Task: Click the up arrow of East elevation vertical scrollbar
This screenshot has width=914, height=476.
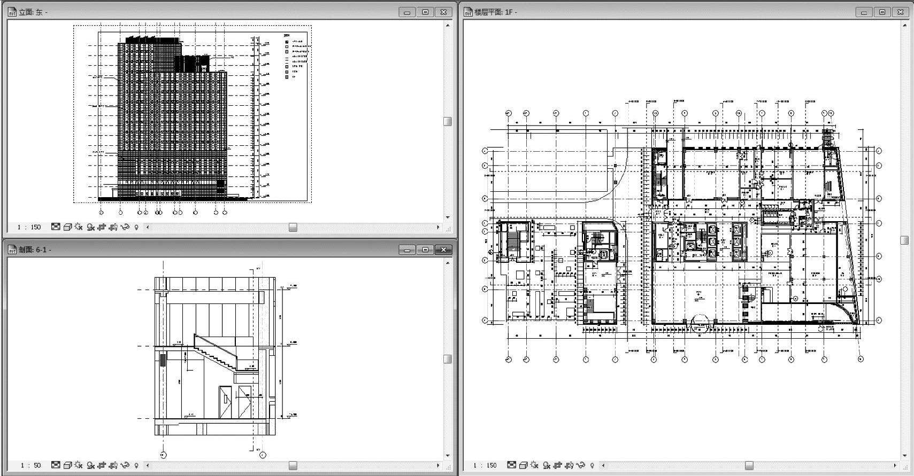Action: click(448, 25)
